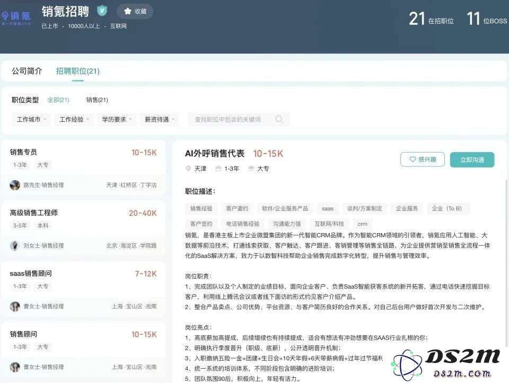Click the 沟通能力强 tag

(287, 224)
